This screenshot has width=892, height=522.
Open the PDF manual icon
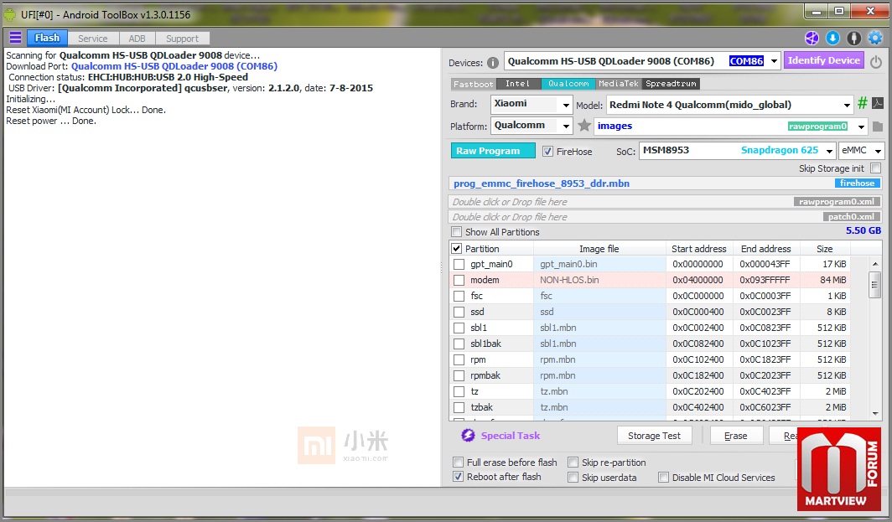[x=878, y=103]
